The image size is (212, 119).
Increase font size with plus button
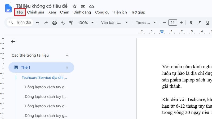[x=181, y=22]
